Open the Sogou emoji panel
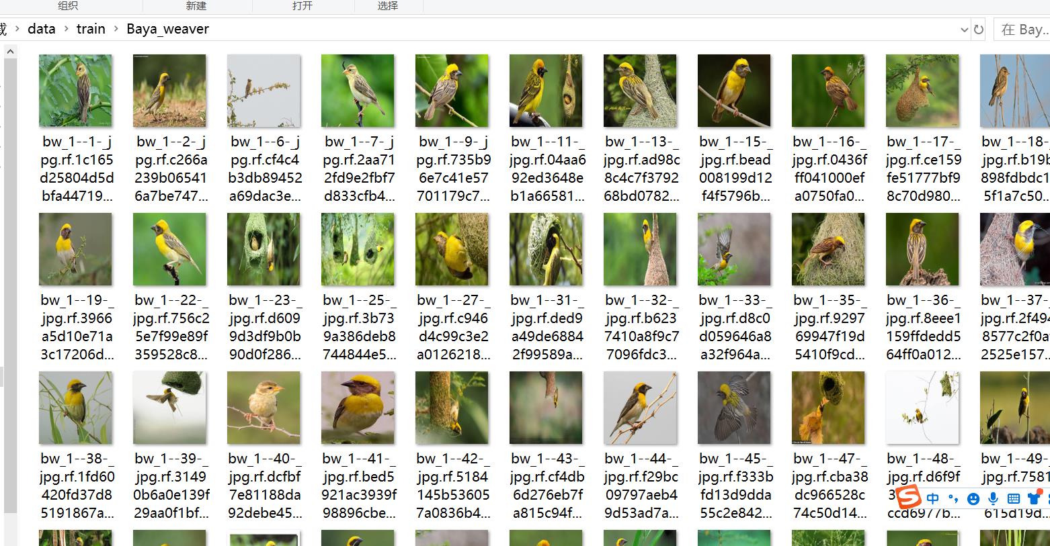Screen dimensions: 1050x546 click(x=973, y=498)
